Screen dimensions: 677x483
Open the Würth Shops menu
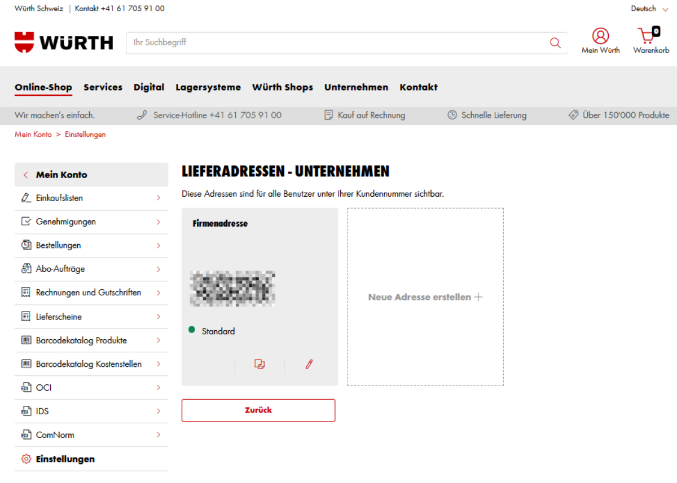(283, 87)
